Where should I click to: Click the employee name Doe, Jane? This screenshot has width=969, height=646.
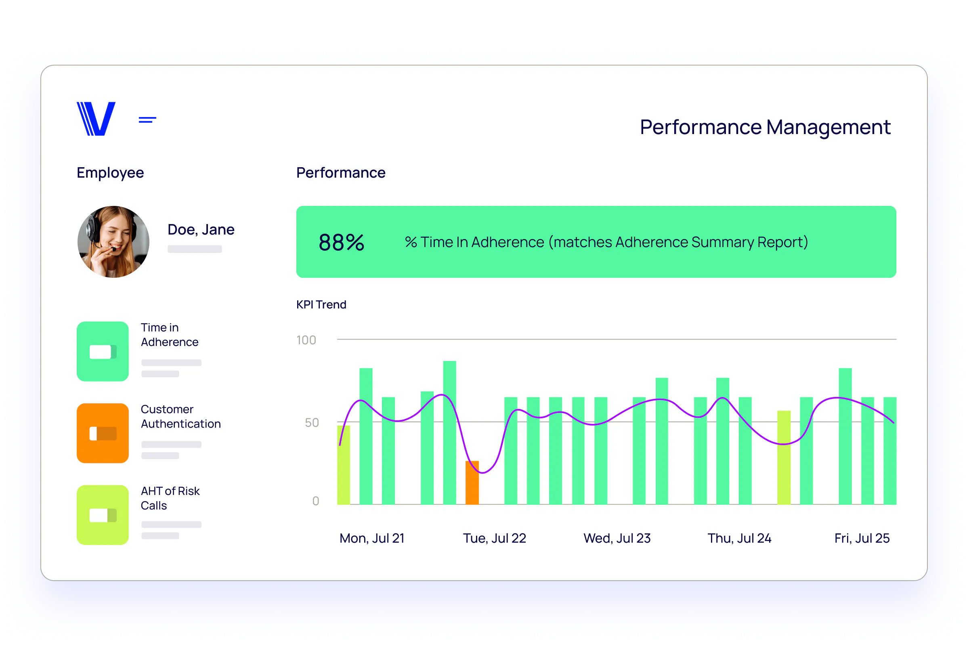201,229
